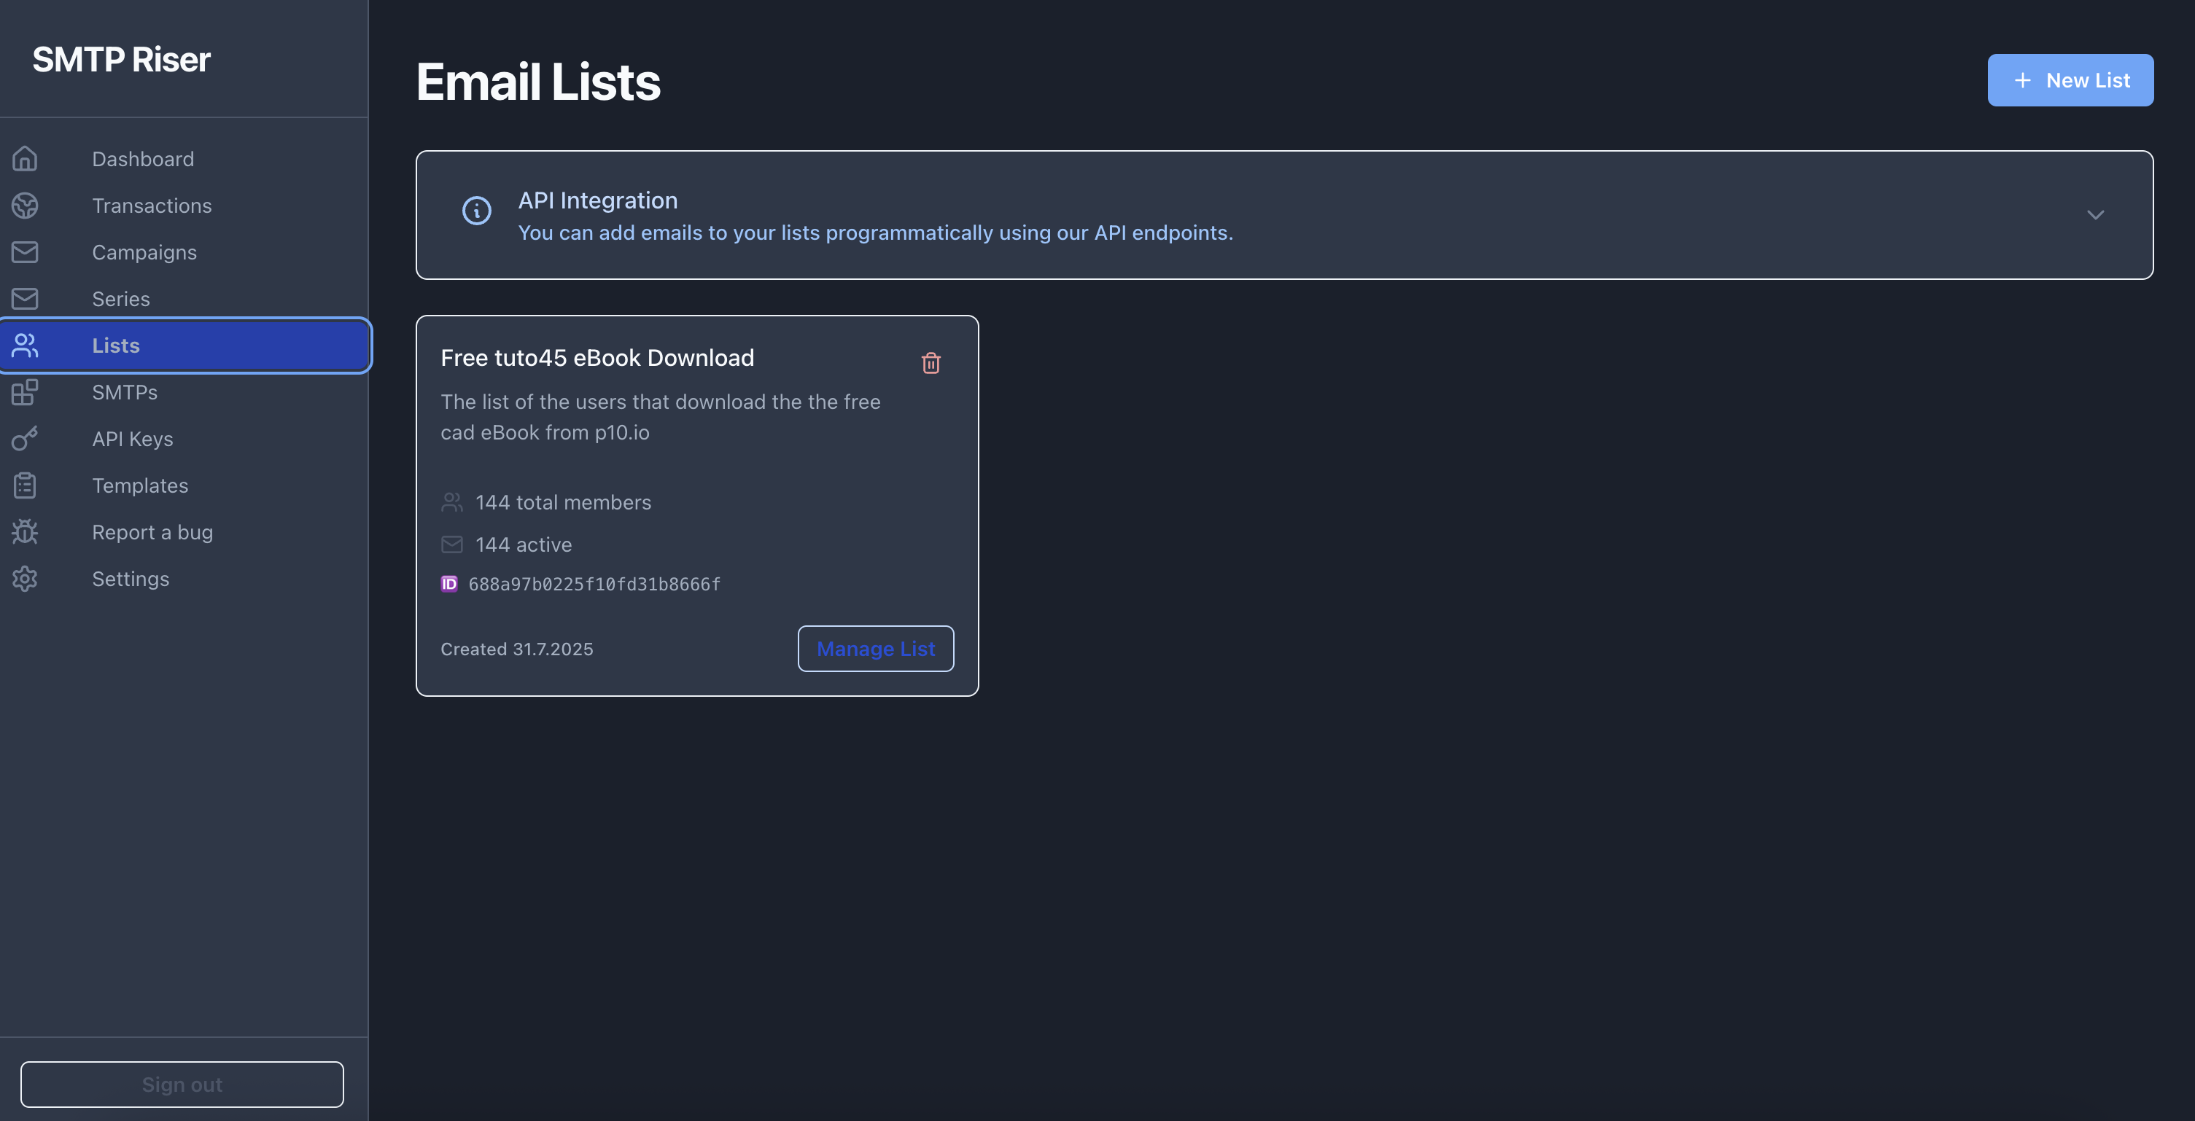
Task: Click the total members count text
Action: (563, 503)
